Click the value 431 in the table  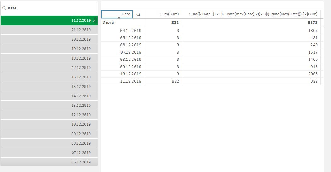pos(314,38)
